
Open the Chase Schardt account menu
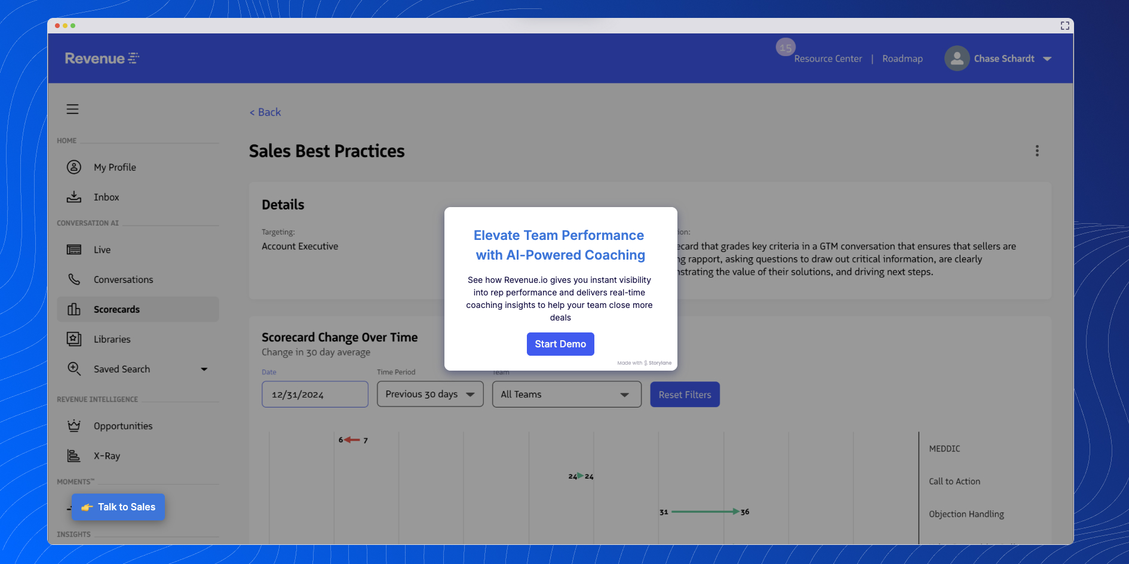998,58
